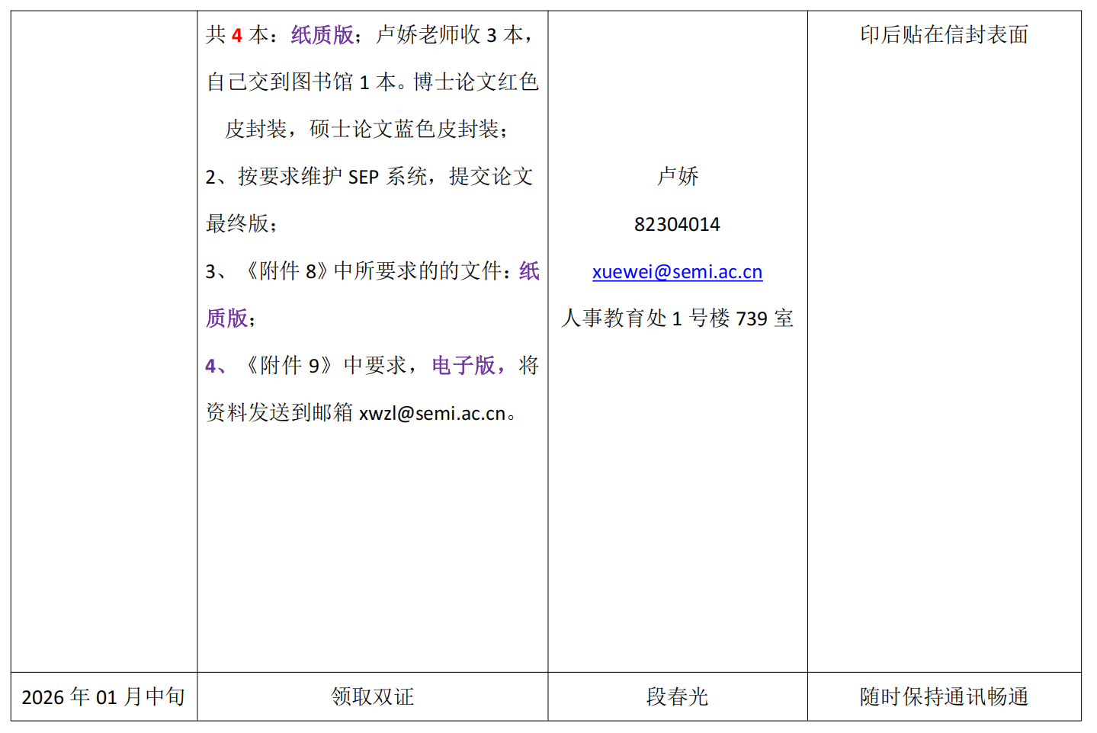Screen dimensions: 1097x733
Task: Click the empty top-left table cell
Action: tap(104, 335)
